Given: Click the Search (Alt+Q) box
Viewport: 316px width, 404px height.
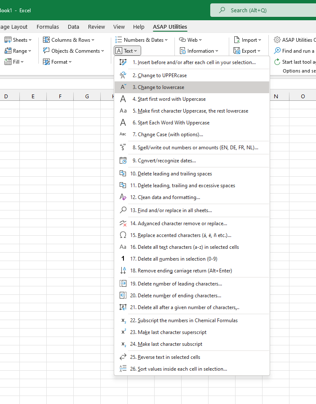Looking at the screenshot, I should pyautogui.click(x=263, y=10).
